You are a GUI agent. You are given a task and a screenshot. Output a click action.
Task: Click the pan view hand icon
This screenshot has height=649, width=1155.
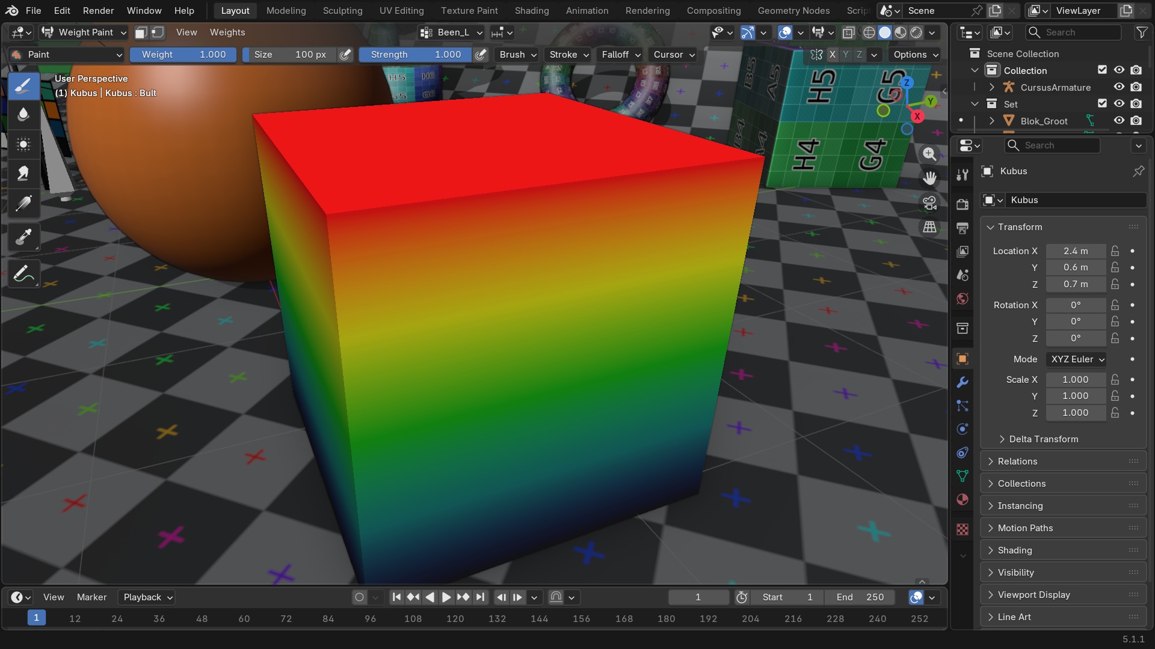click(929, 178)
